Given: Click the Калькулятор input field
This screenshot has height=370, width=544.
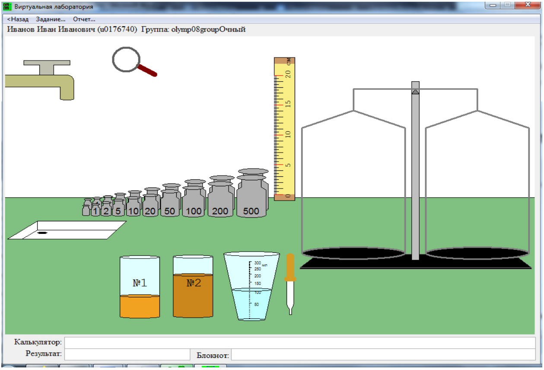Looking at the screenshot, I should pos(300,342).
